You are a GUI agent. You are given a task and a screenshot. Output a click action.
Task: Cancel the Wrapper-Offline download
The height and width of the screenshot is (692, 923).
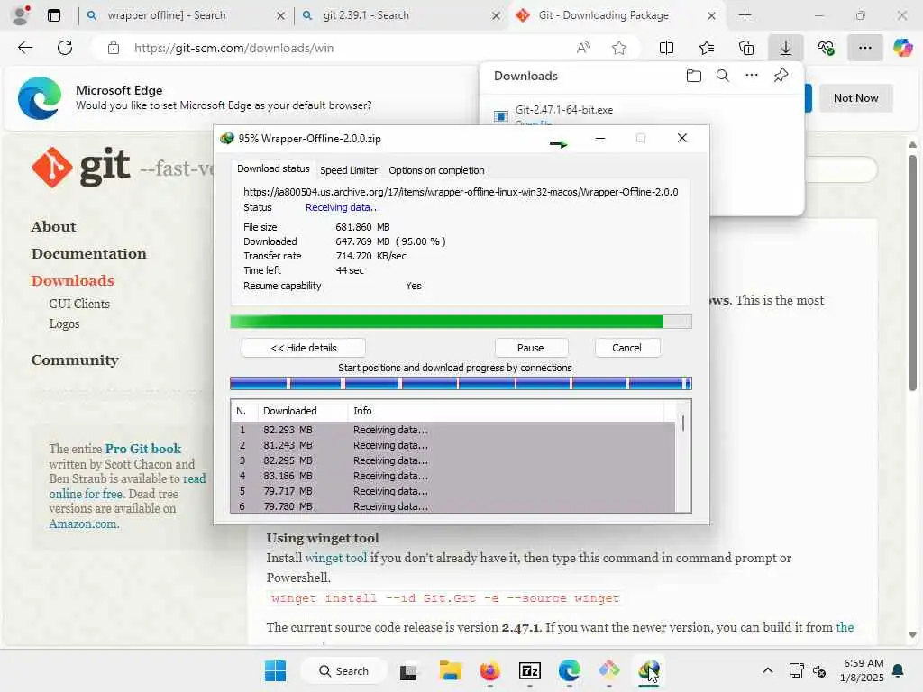point(627,348)
